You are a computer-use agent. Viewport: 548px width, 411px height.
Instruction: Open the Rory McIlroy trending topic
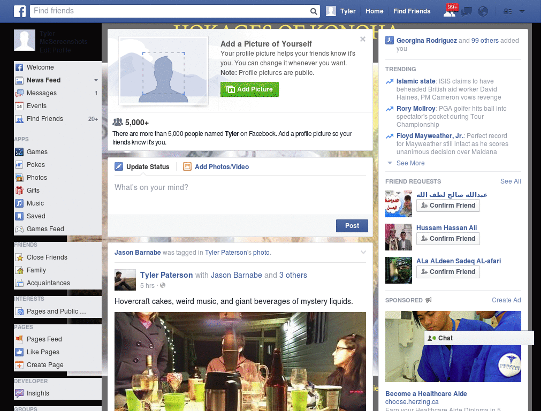pyautogui.click(x=416, y=108)
